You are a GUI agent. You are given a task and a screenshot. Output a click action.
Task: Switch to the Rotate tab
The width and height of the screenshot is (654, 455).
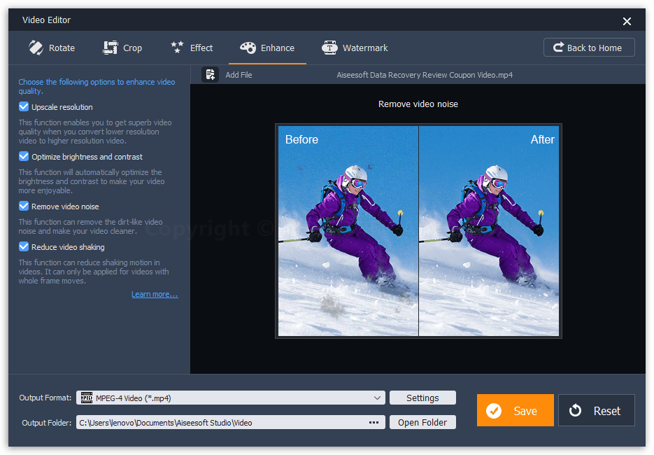(x=52, y=48)
